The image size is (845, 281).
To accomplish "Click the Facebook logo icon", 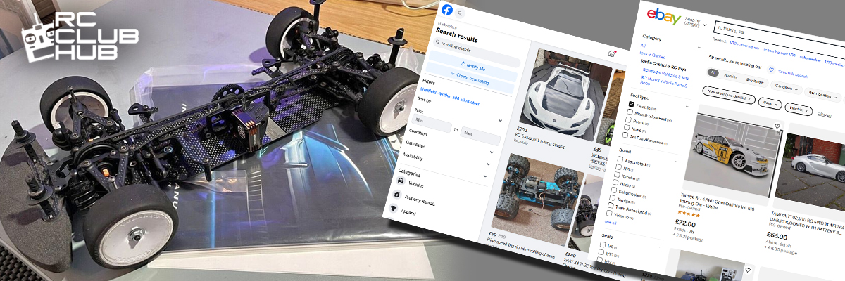I will pos(446,9).
